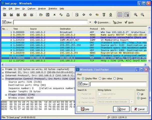Image resolution: width=152 pixels, height=120 pixels.
Task: Select the Hex value radio button
Action: click(100, 78)
